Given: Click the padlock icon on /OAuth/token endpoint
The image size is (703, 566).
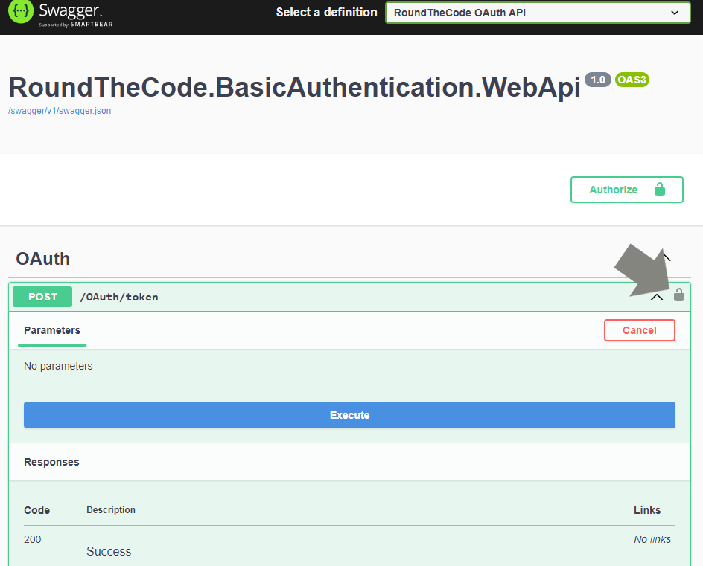Looking at the screenshot, I should (678, 295).
